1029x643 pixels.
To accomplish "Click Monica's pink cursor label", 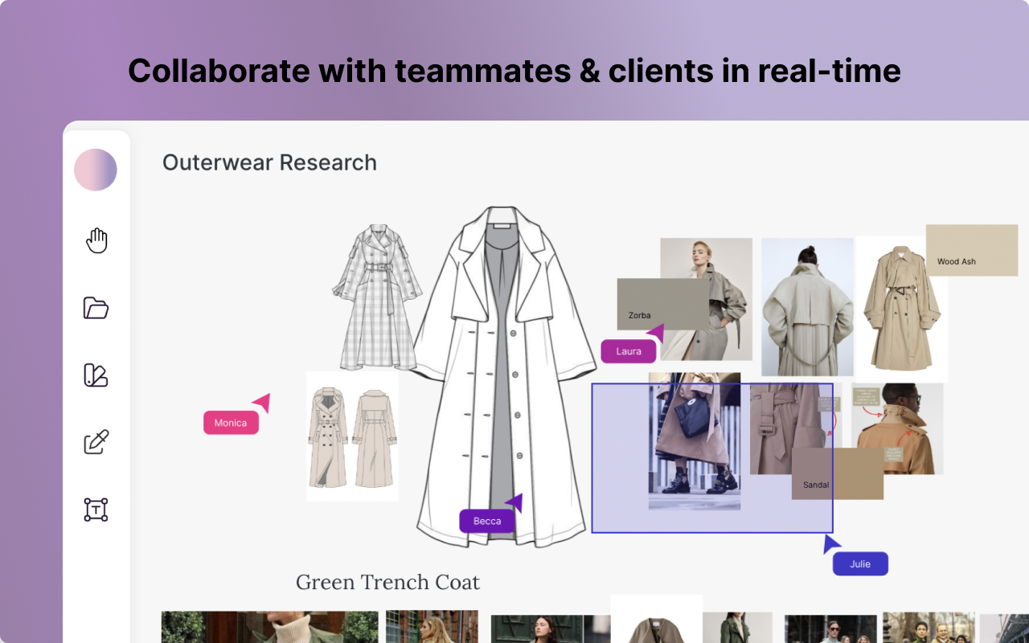I will coord(231,423).
